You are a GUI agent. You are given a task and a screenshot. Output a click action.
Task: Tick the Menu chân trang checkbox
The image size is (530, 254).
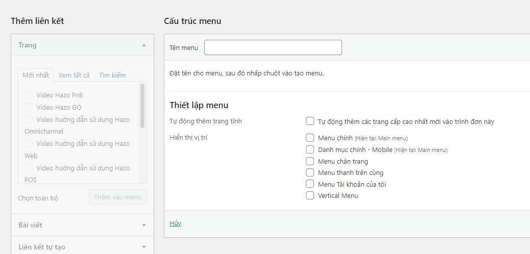click(310, 161)
